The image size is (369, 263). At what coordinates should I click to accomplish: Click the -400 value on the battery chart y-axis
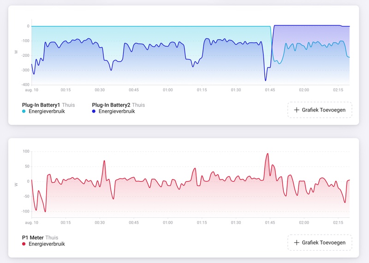click(x=24, y=84)
